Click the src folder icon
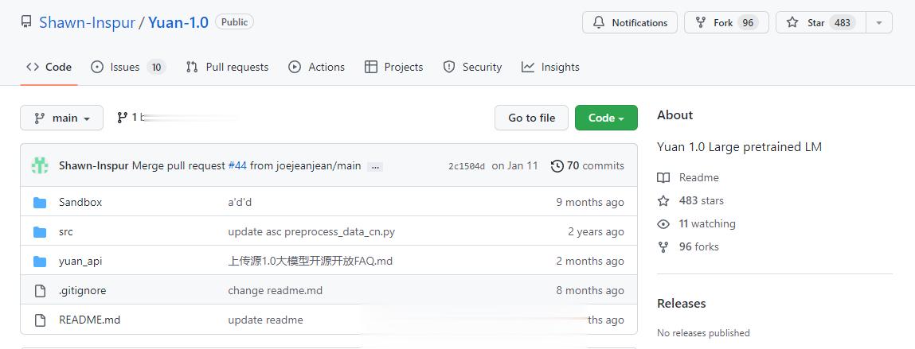This screenshot has width=915, height=349. [x=40, y=232]
